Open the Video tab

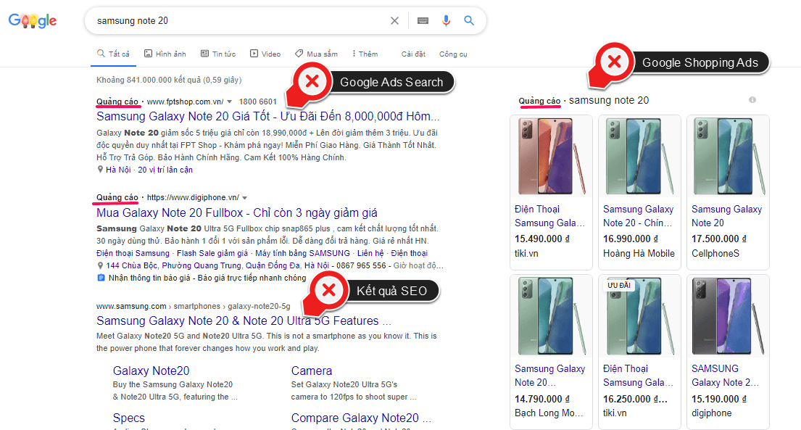click(265, 54)
